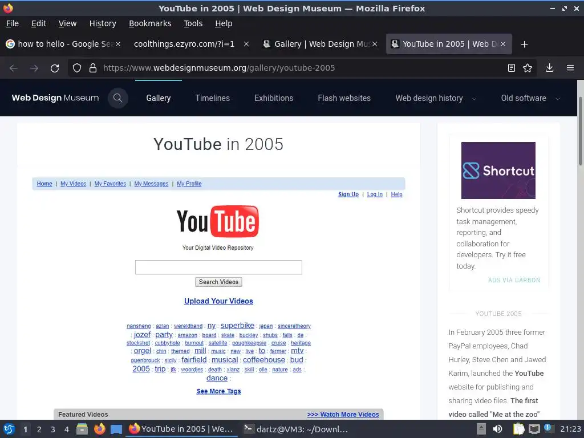Open the Edit menu

pyautogui.click(x=39, y=23)
